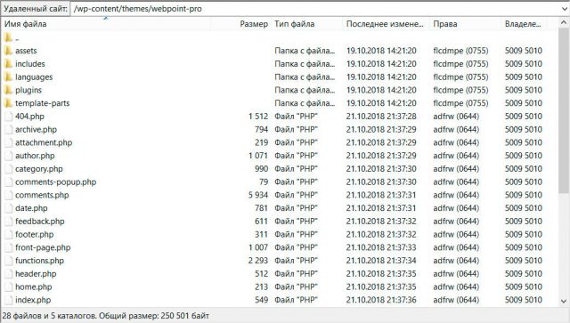Sort by the Последнее изменение column header
570x323 pixels.
(x=386, y=24)
